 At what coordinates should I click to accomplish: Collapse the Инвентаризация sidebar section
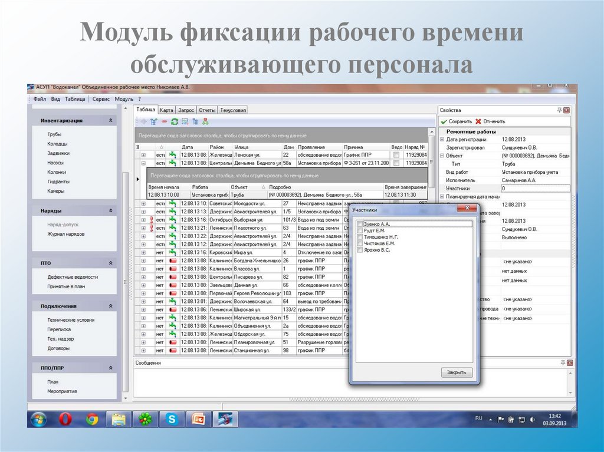[x=110, y=120]
